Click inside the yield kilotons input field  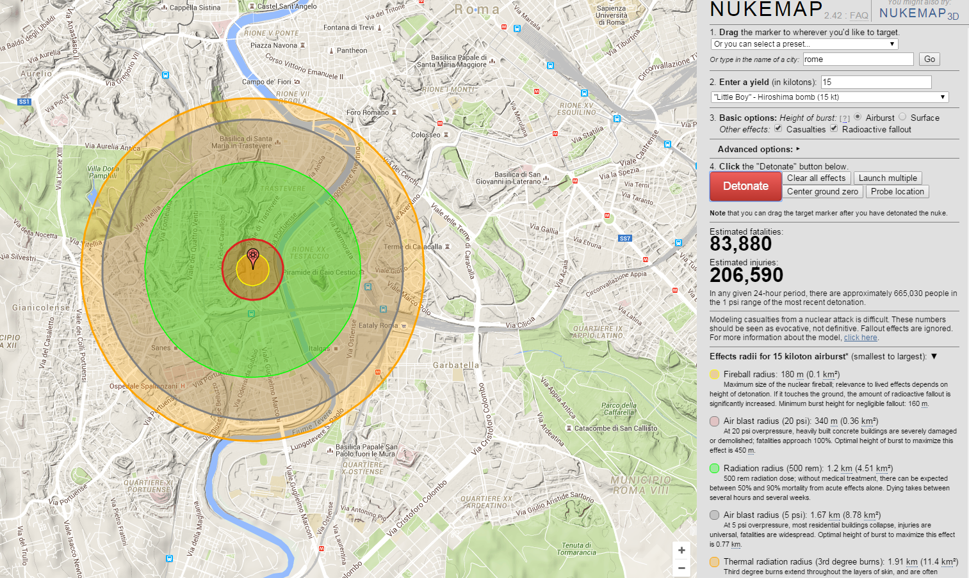pyautogui.click(x=876, y=82)
